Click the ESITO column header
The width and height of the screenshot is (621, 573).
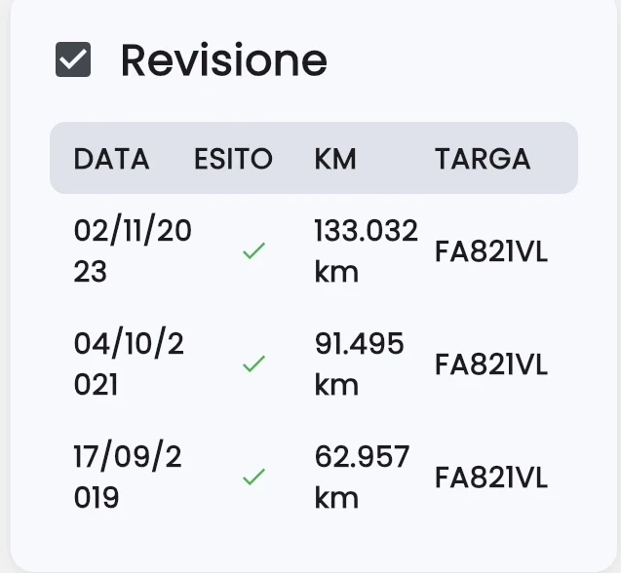233,159
